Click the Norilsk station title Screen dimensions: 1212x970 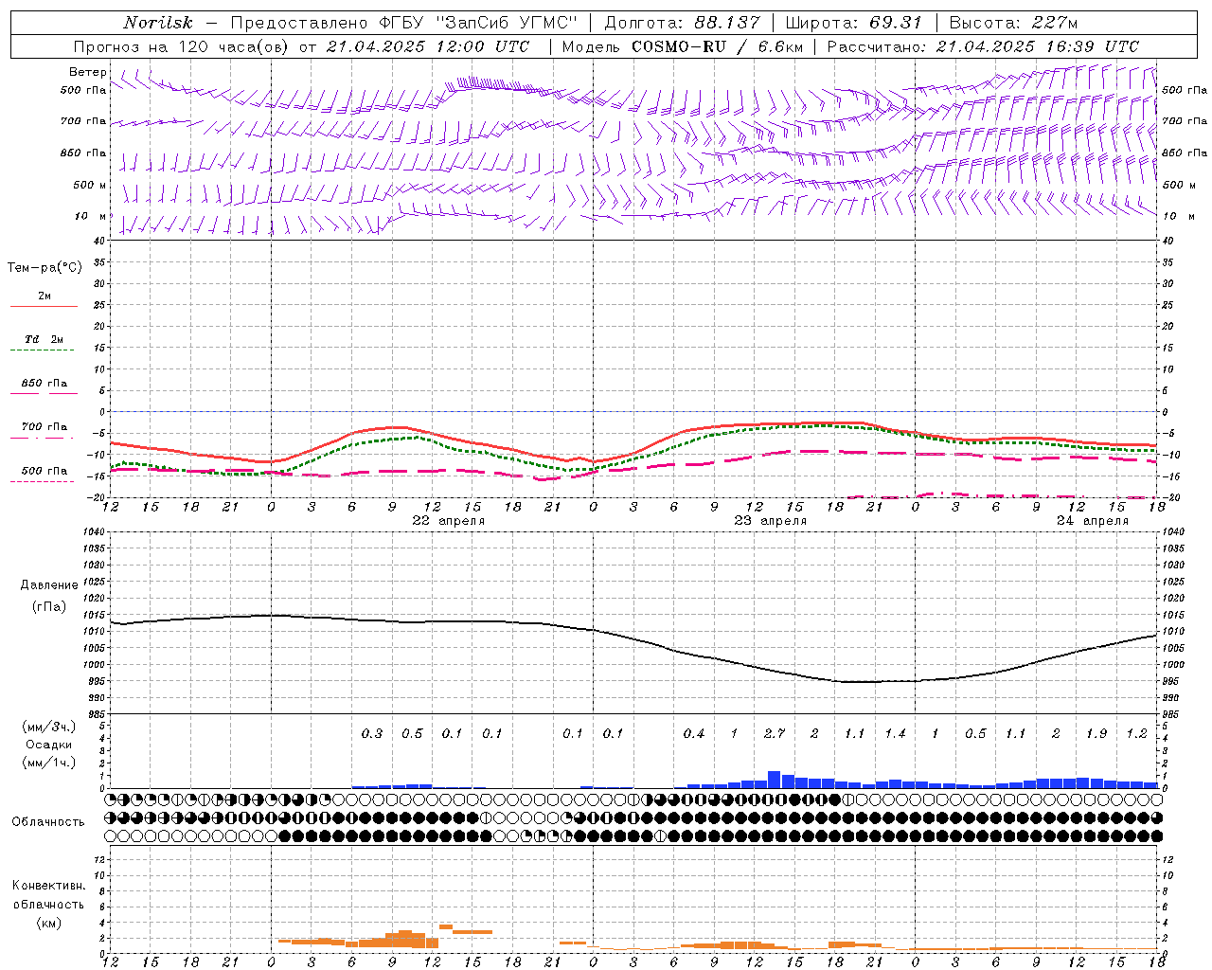158,23
